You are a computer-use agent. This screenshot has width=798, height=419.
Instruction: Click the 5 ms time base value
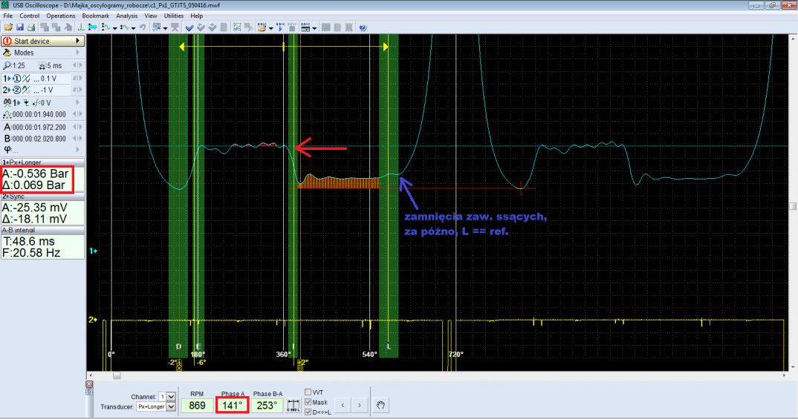point(54,65)
